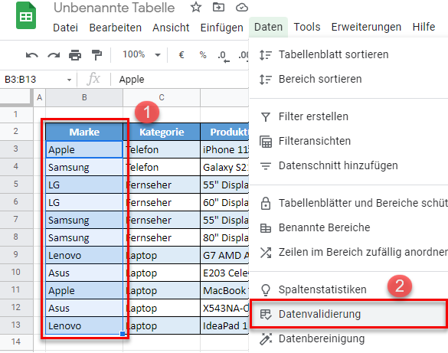Click LG in row 5
The image size is (448, 353).
coord(84,185)
